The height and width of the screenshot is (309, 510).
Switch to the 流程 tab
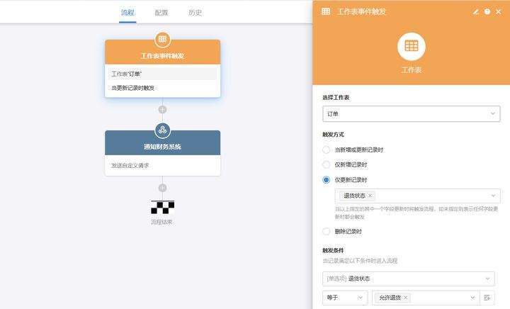coord(127,13)
